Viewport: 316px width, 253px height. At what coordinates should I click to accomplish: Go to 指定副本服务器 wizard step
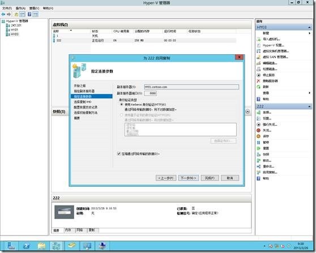click(84, 91)
